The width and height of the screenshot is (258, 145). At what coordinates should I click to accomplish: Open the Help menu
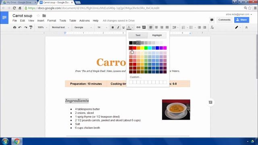click(96, 21)
